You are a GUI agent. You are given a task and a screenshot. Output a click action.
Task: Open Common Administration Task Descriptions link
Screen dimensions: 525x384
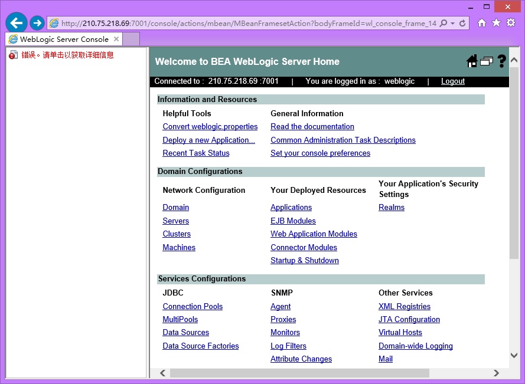pyautogui.click(x=343, y=140)
